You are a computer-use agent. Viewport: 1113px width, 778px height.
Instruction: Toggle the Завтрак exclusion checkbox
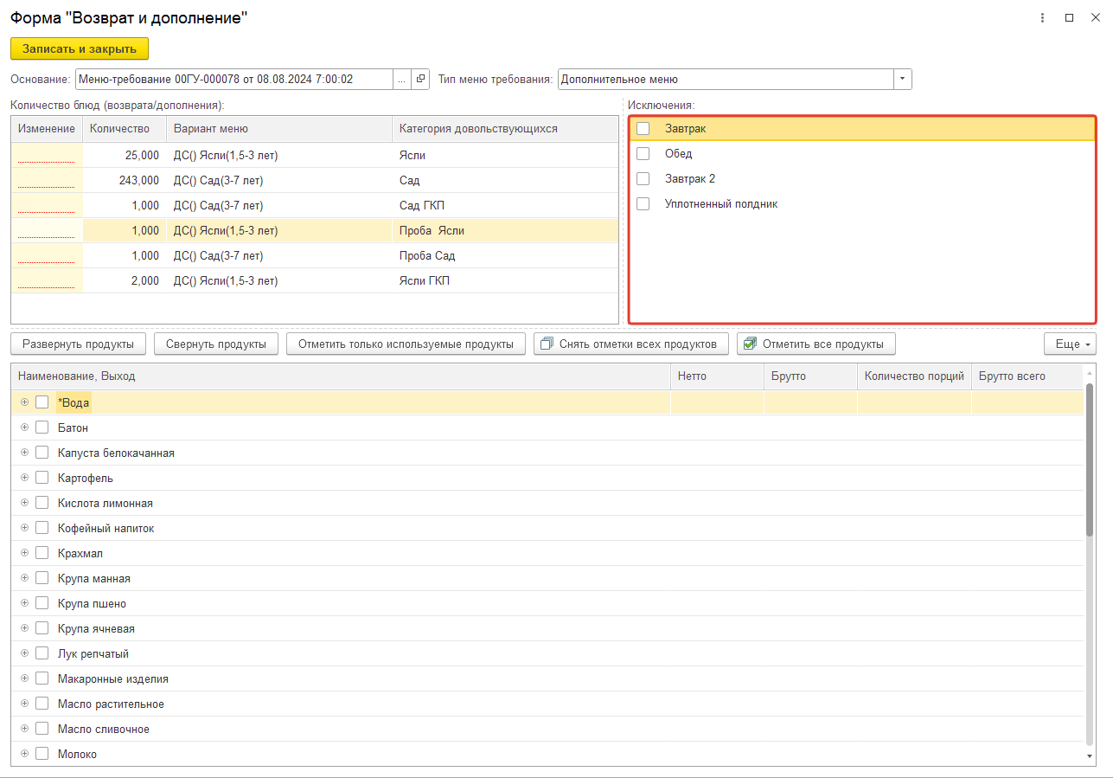pos(643,129)
